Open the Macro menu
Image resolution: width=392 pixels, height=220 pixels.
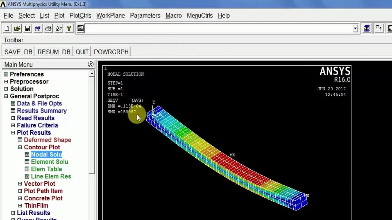174,16
